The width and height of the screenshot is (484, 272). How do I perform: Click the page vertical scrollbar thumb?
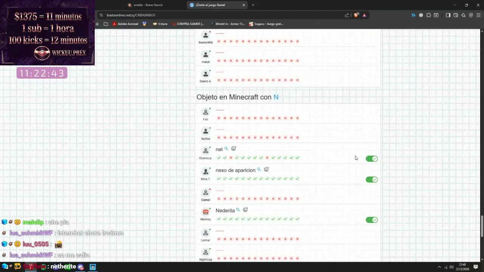482,226
